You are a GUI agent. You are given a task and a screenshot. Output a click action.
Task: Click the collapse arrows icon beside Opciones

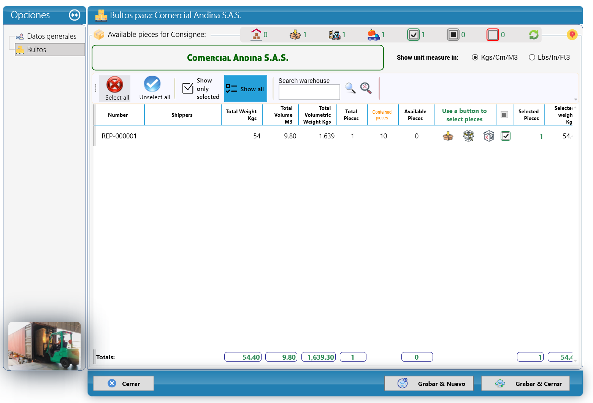pyautogui.click(x=75, y=15)
